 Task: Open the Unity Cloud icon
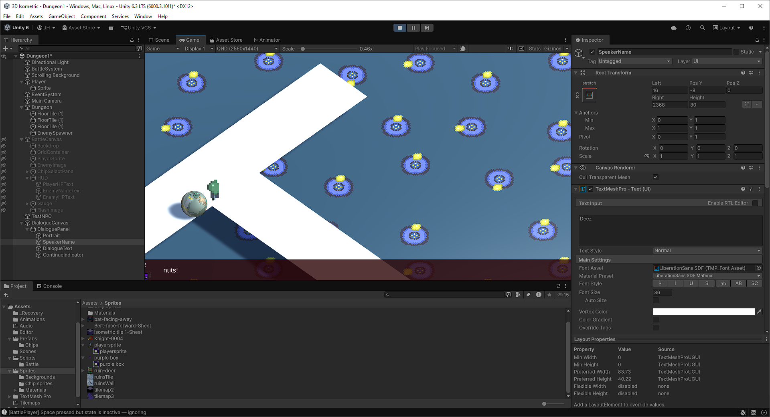pos(674,28)
